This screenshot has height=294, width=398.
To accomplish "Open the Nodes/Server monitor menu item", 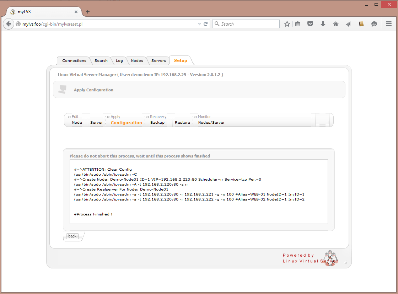I will (211, 123).
